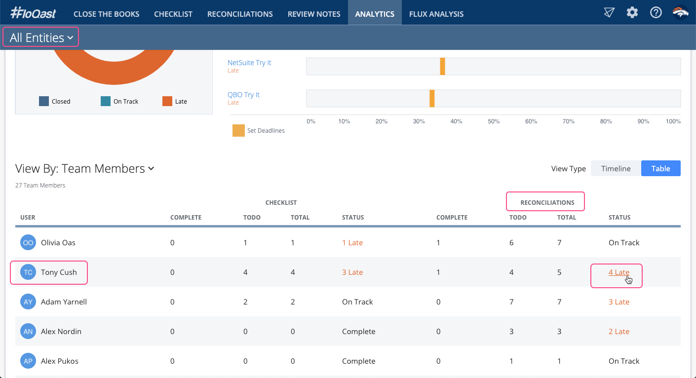The image size is (696, 378).
Task: Click Alex Pukos AP avatar
Action: (28, 361)
